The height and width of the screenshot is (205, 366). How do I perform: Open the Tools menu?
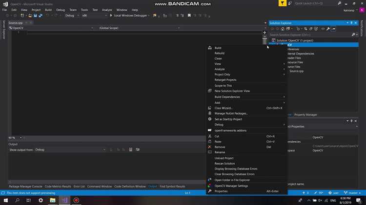84,10
